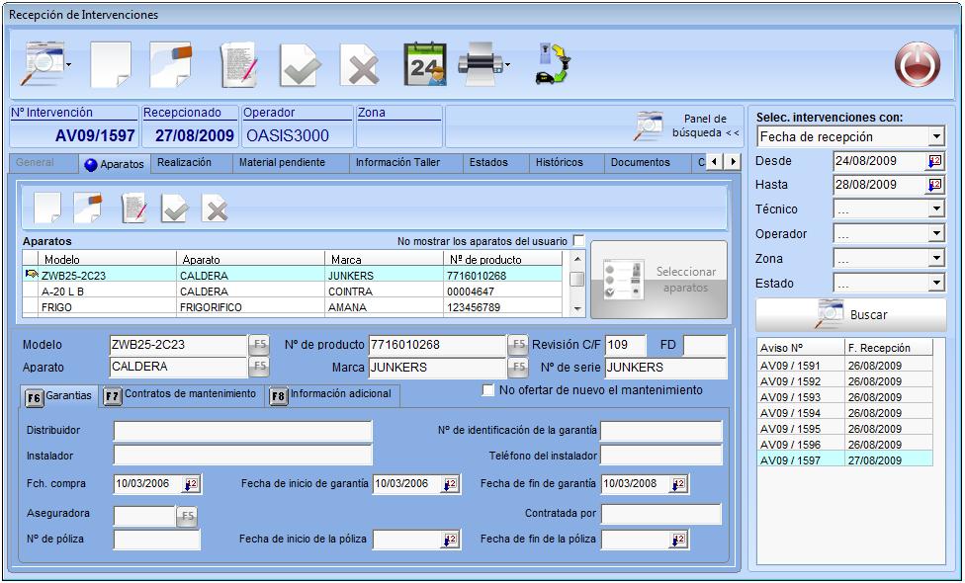Screen dimensions: 965x583
Task: Click the cancel X in Aparatos toolbar
Action: (x=216, y=208)
